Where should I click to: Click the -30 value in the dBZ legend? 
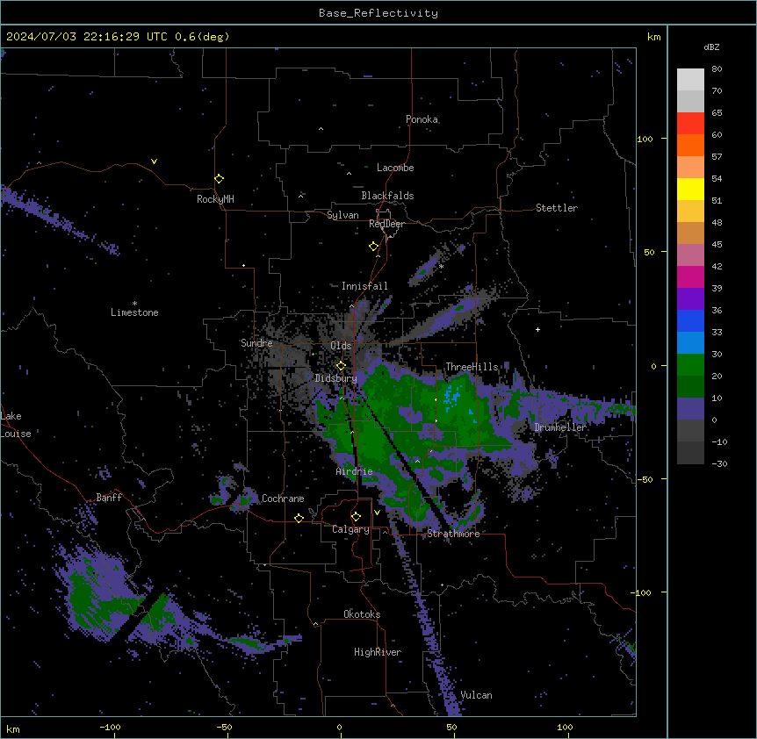pyautogui.click(x=719, y=464)
